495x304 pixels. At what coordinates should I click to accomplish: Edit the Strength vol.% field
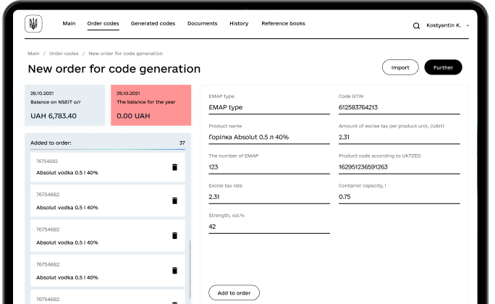[269, 227]
